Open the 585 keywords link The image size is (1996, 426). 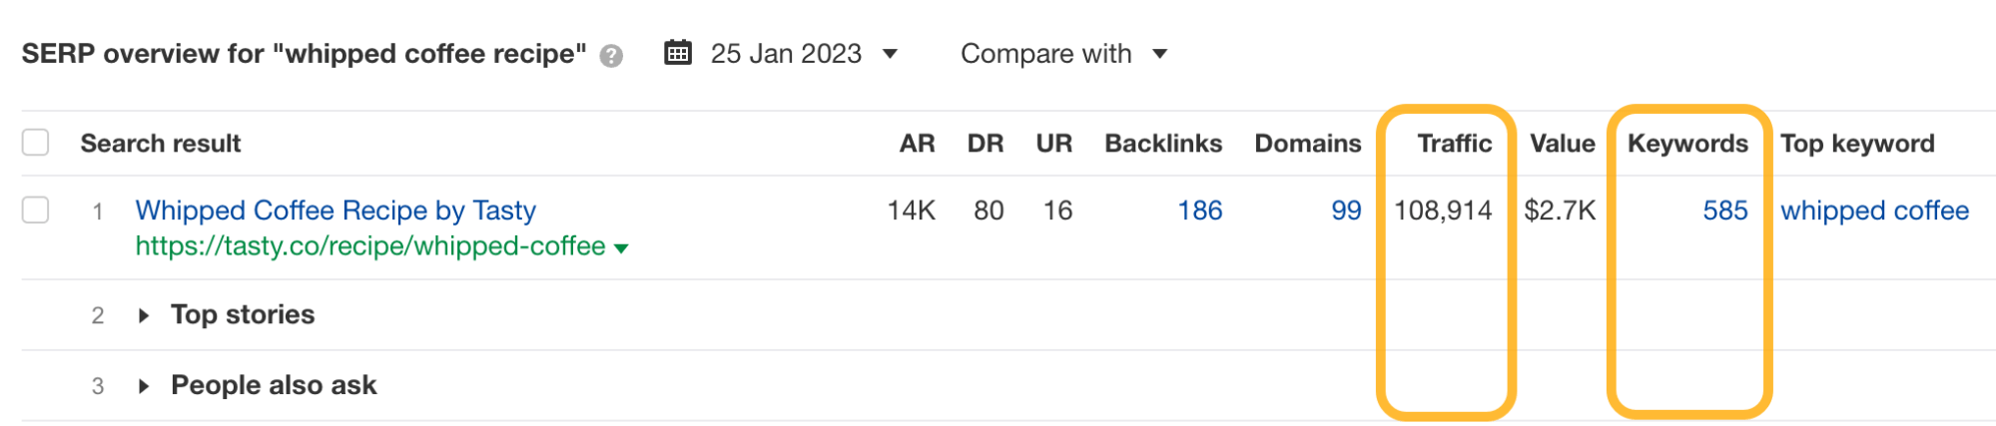[x=1725, y=211]
